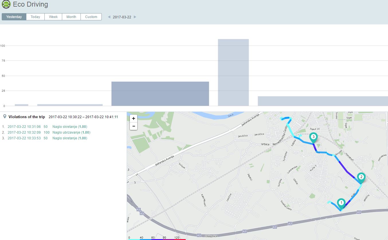Click map marker number 2
Viewport: 388px width, 240px height.
tap(361, 177)
